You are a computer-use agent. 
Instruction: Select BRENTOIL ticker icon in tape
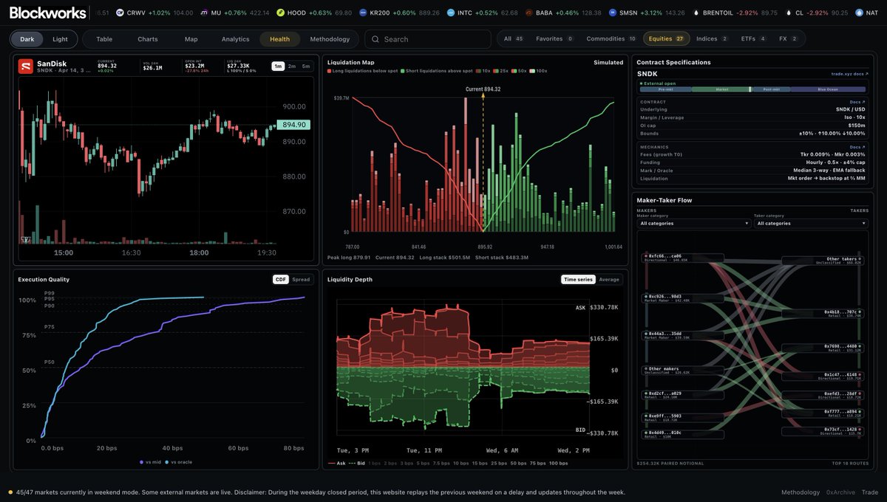(696, 13)
